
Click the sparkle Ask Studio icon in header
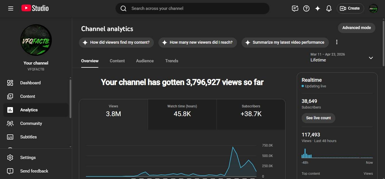coord(317,8)
